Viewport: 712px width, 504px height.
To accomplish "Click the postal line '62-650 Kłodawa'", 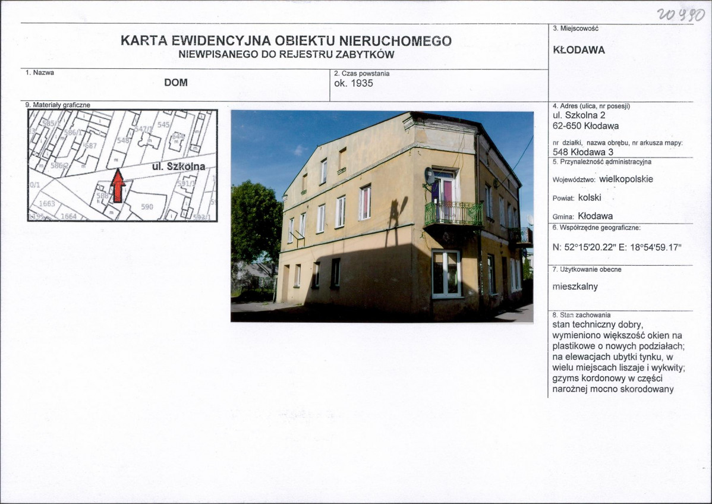I will tap(585, 126).
